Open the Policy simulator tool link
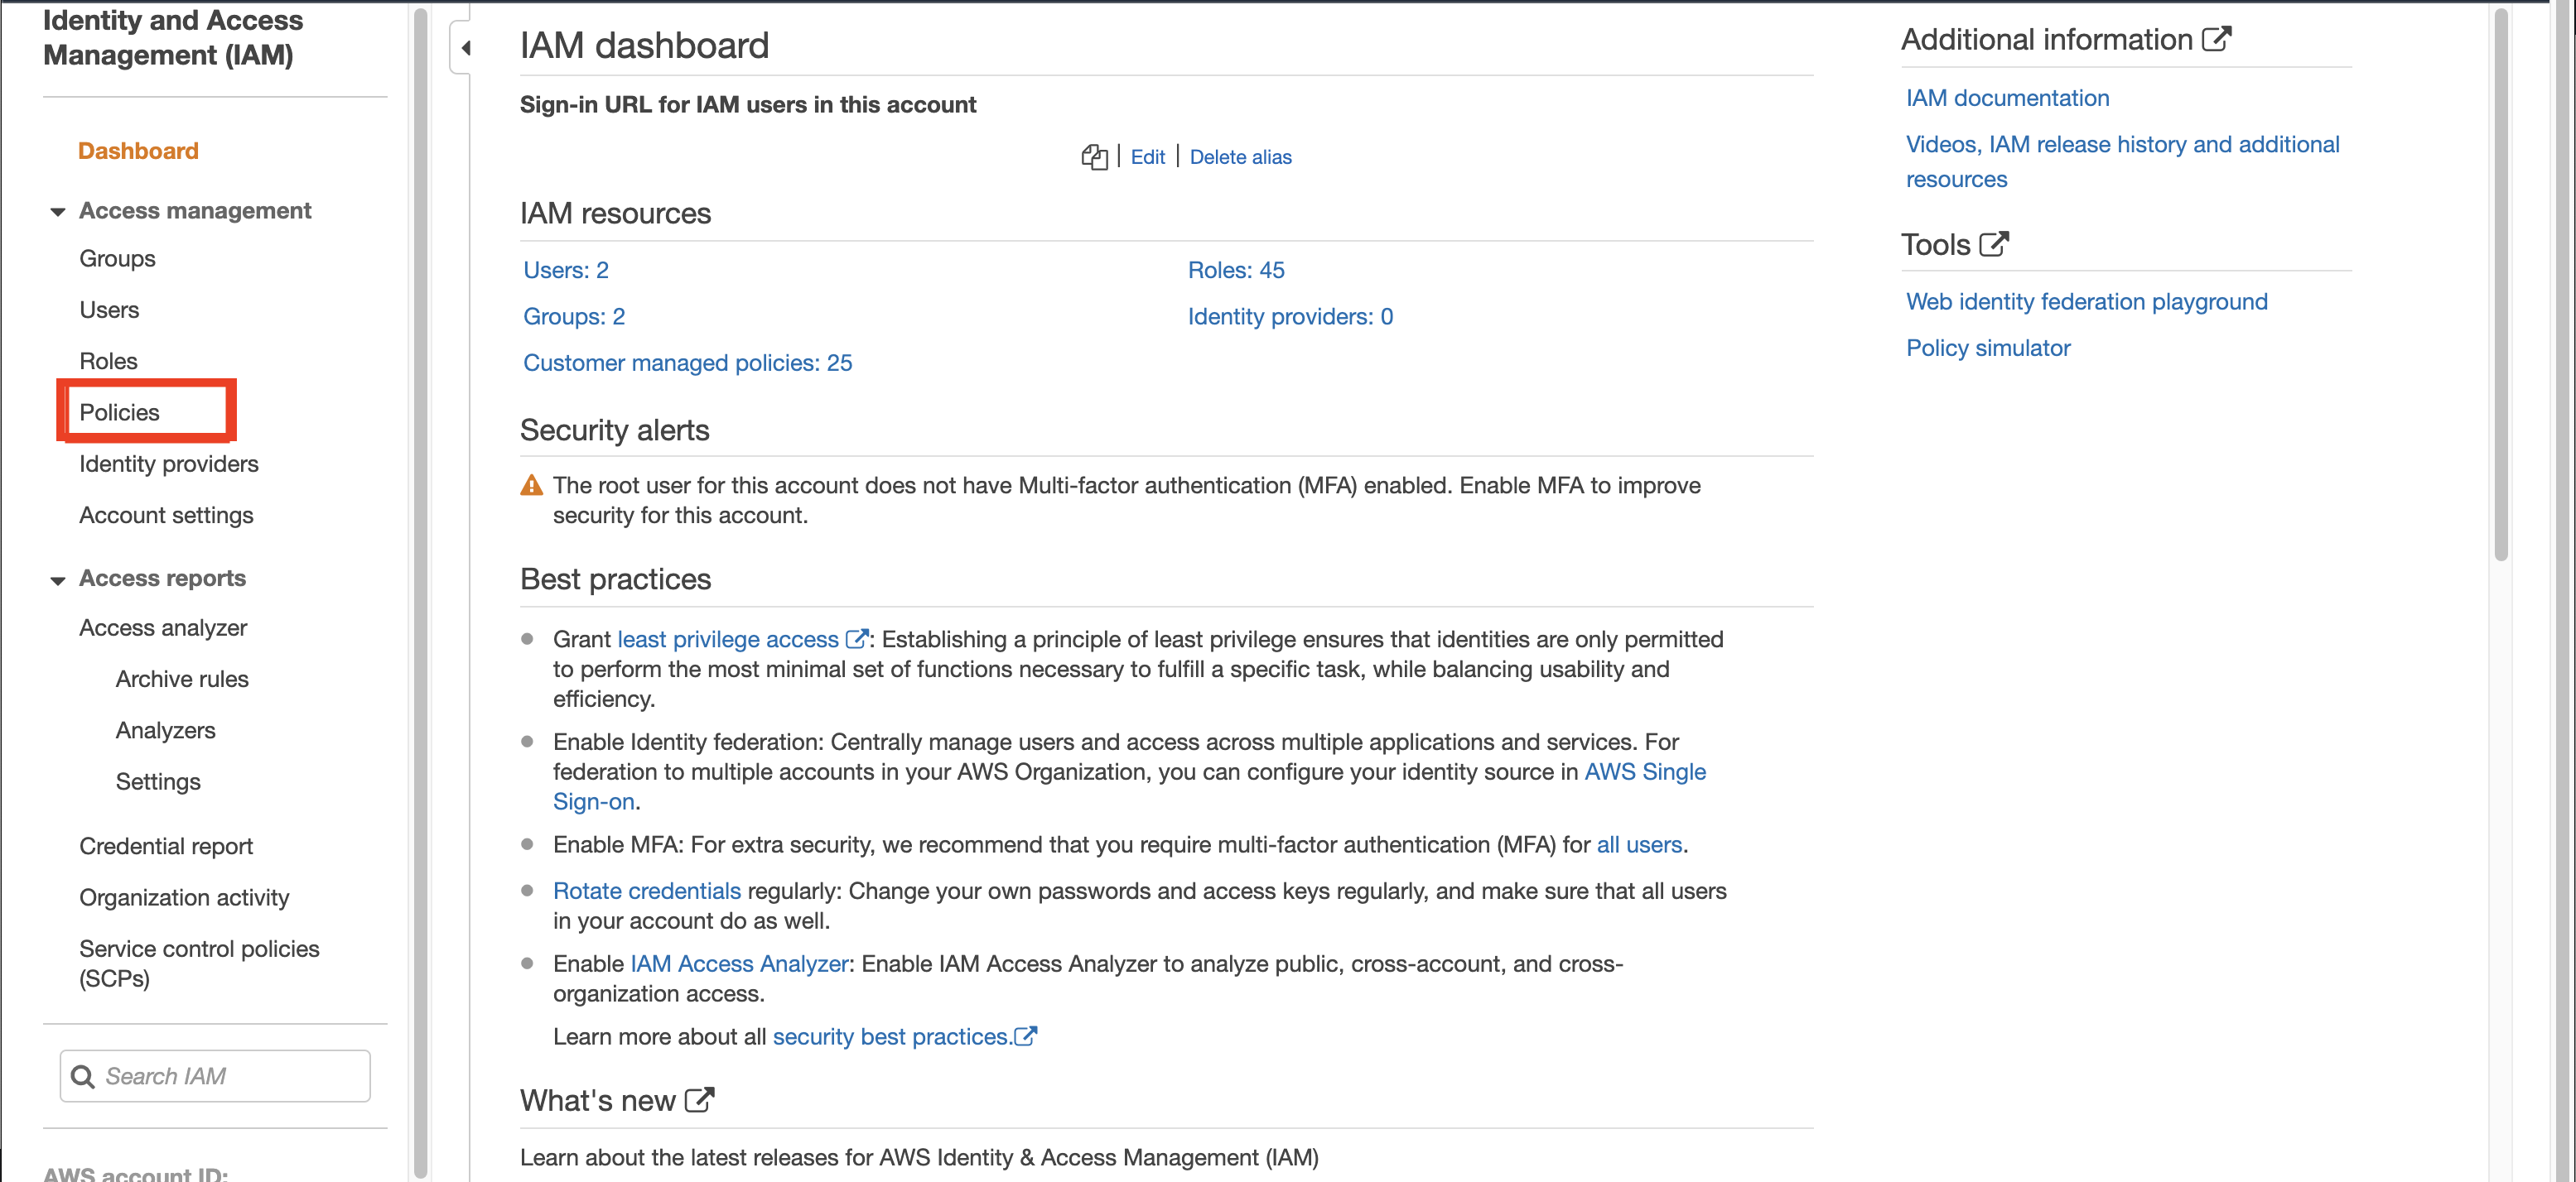2576x1182 pixels. (x=1988, y=348)
